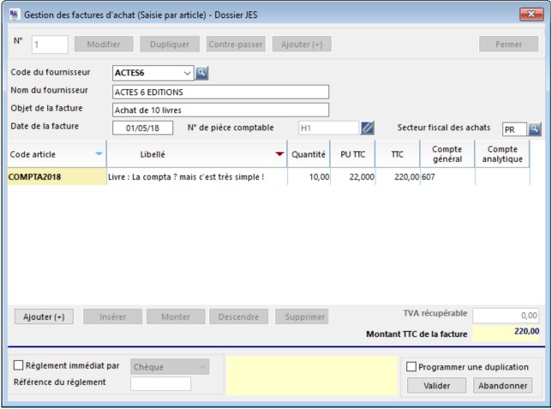Click the blue sort arrow in Code article header
Screen dimensions: 551x409
click(99, 154)
